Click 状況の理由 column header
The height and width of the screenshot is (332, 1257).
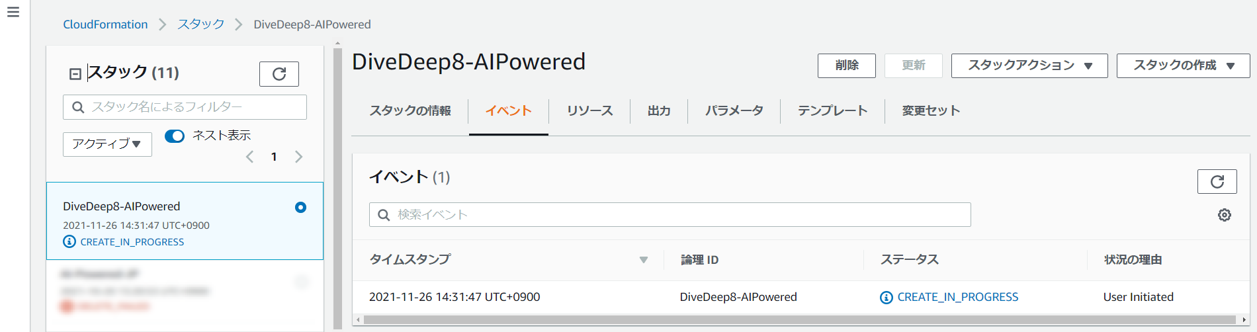click(1133, 260)
